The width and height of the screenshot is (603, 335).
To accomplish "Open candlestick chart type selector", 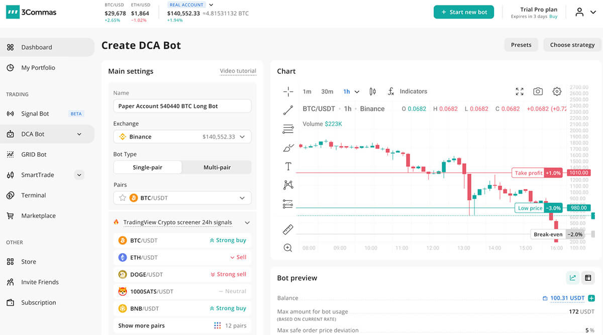I will [x=372, y=91].
